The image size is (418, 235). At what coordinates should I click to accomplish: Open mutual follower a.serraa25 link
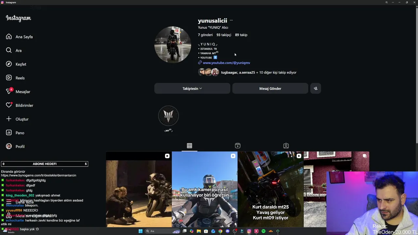247,72
